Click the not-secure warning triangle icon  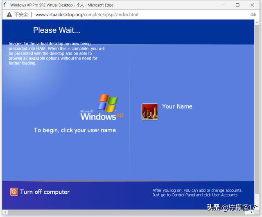click(x=9, y=15)
